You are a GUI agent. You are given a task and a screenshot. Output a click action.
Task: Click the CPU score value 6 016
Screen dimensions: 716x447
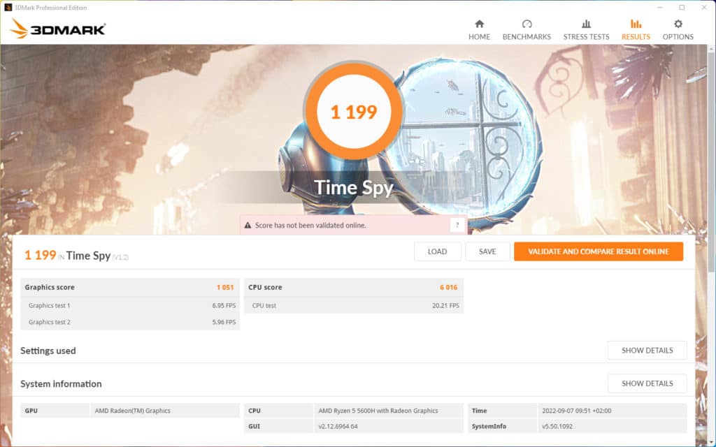coord(448,287)
